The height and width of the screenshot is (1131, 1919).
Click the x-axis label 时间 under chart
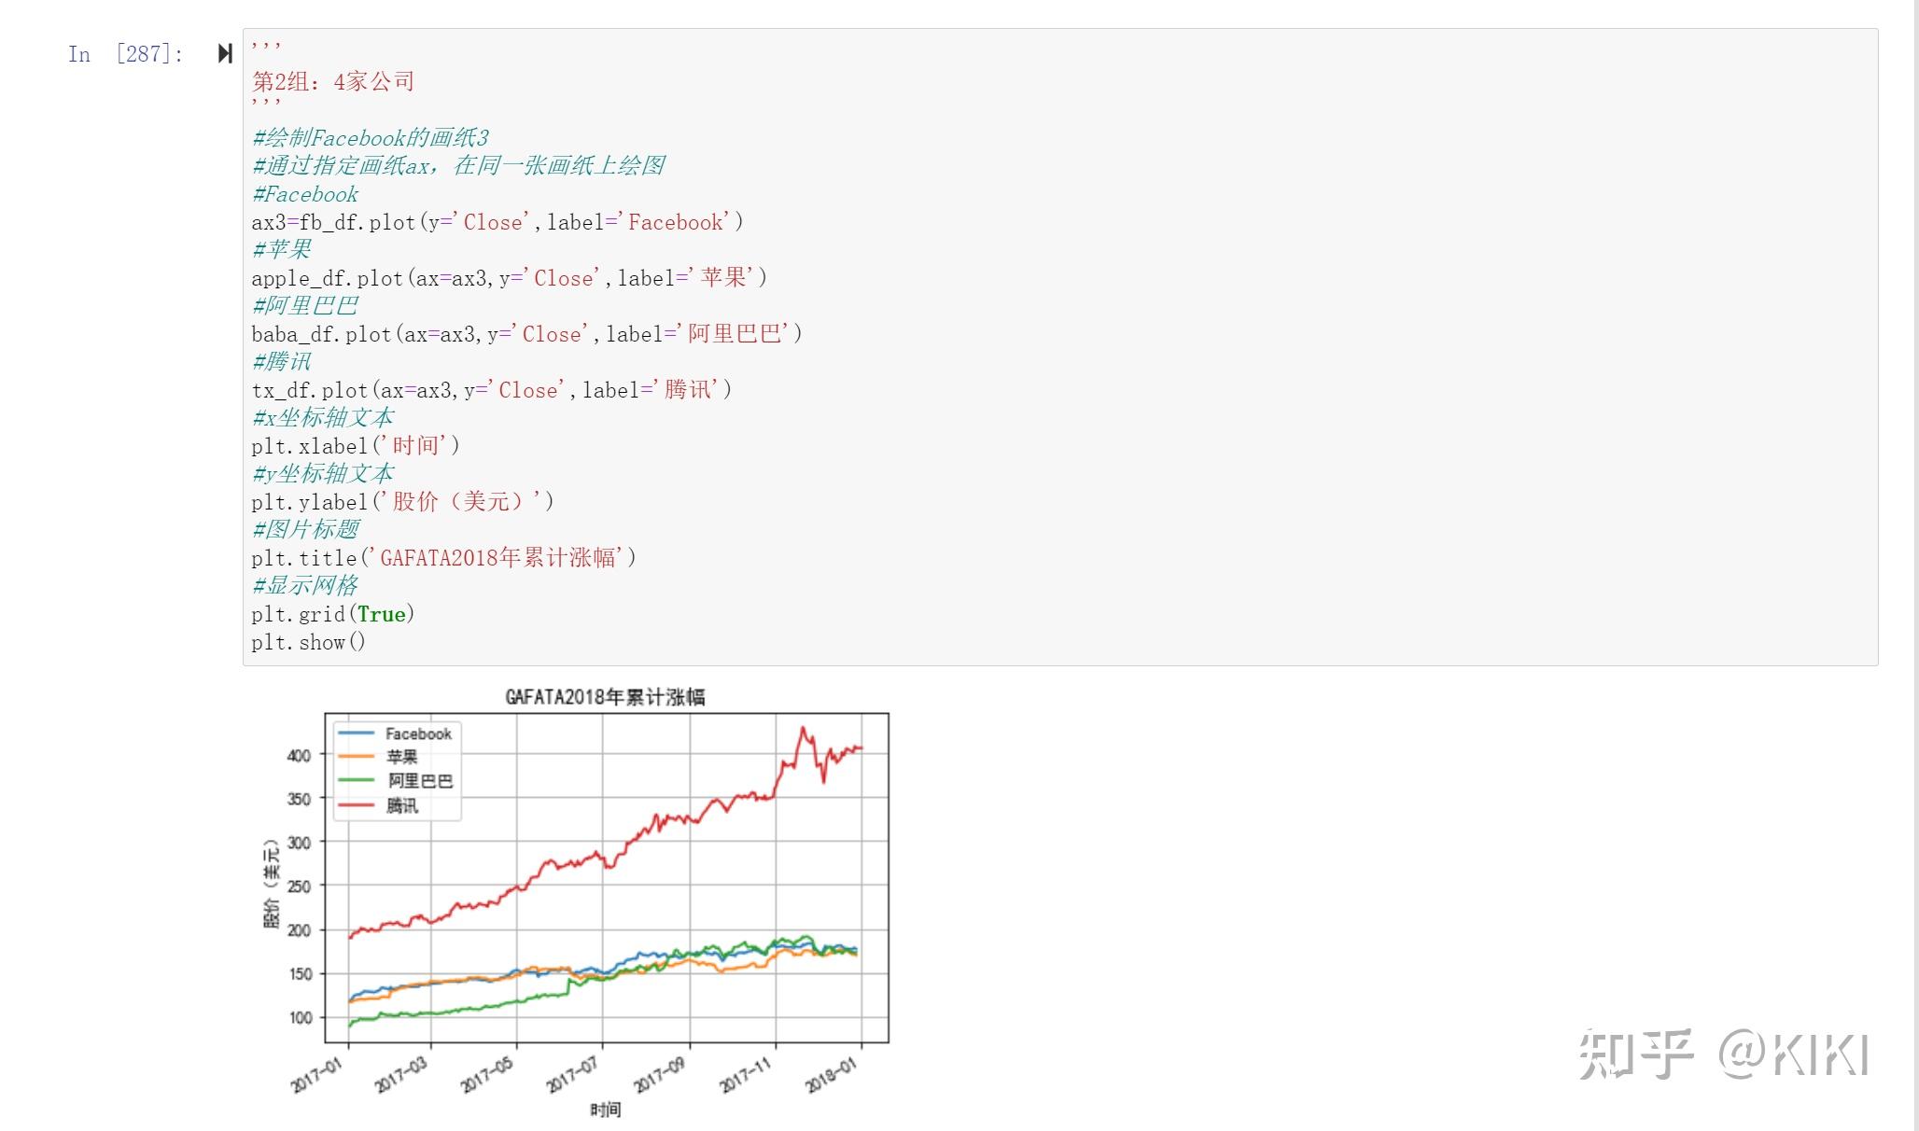pyautogui.click(x=605, y=1110)
